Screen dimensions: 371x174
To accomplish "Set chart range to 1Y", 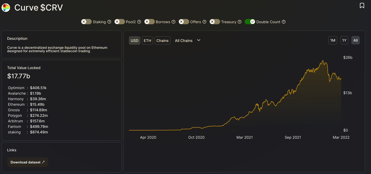I will (x=344, y=40).
